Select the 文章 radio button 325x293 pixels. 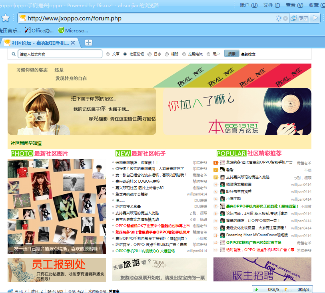(x=108, y=54)
